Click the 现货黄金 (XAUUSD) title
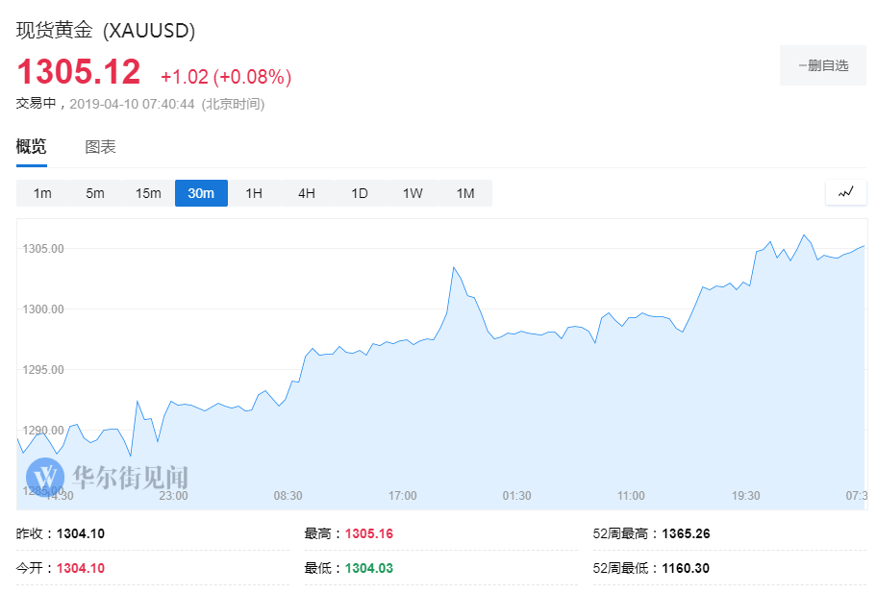 click(106, 31)
